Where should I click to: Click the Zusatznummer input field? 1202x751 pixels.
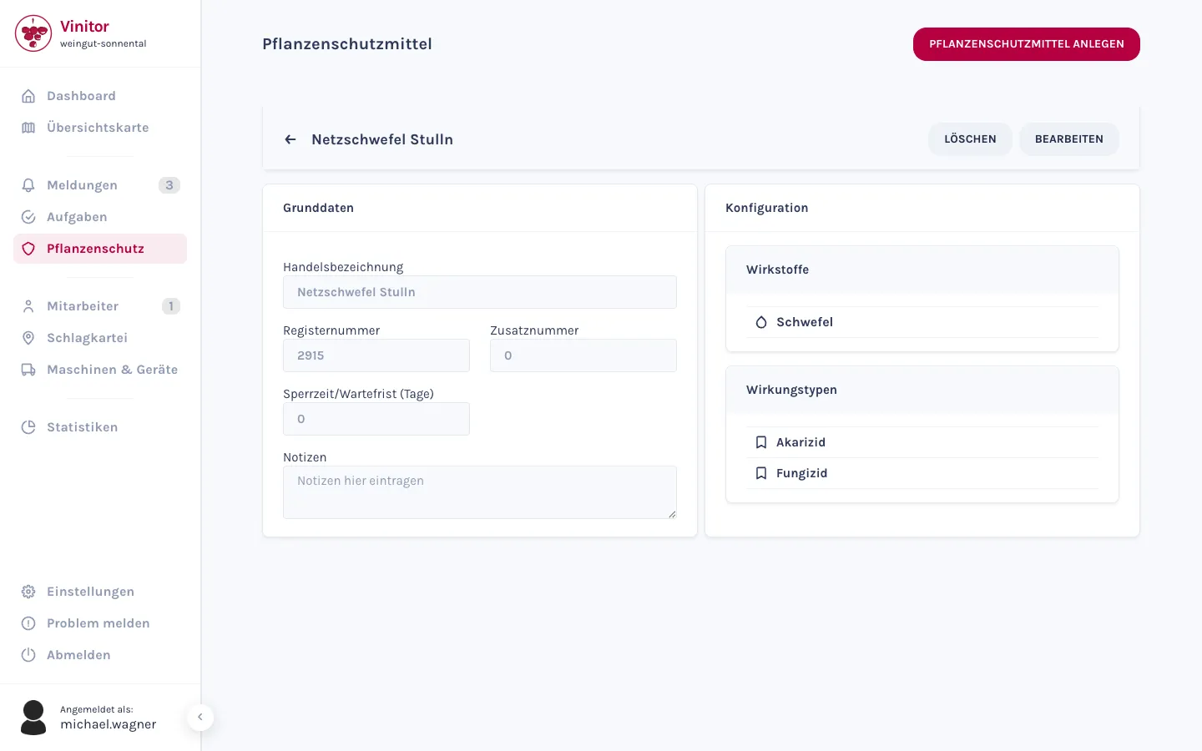point(583,355)
